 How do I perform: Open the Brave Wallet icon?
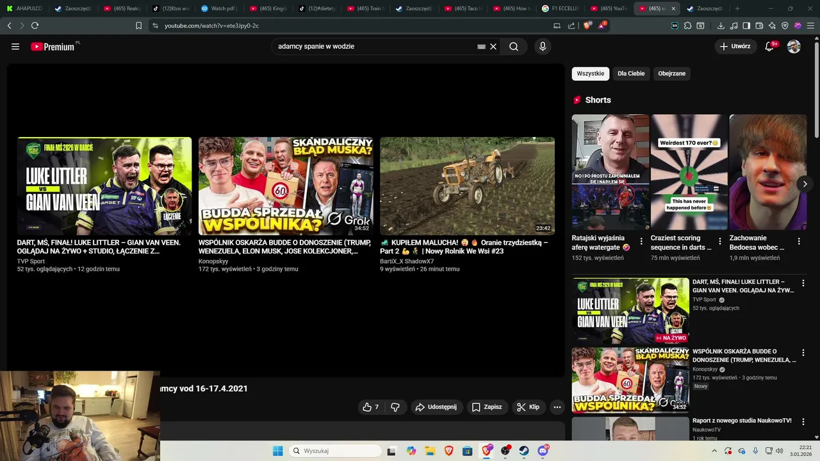point(759,26)
